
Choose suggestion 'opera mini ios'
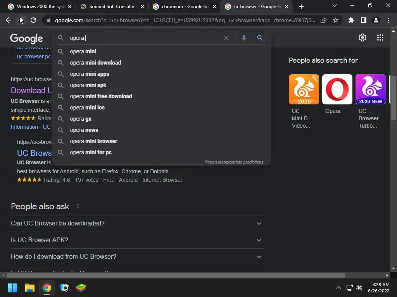pos(161,108)
